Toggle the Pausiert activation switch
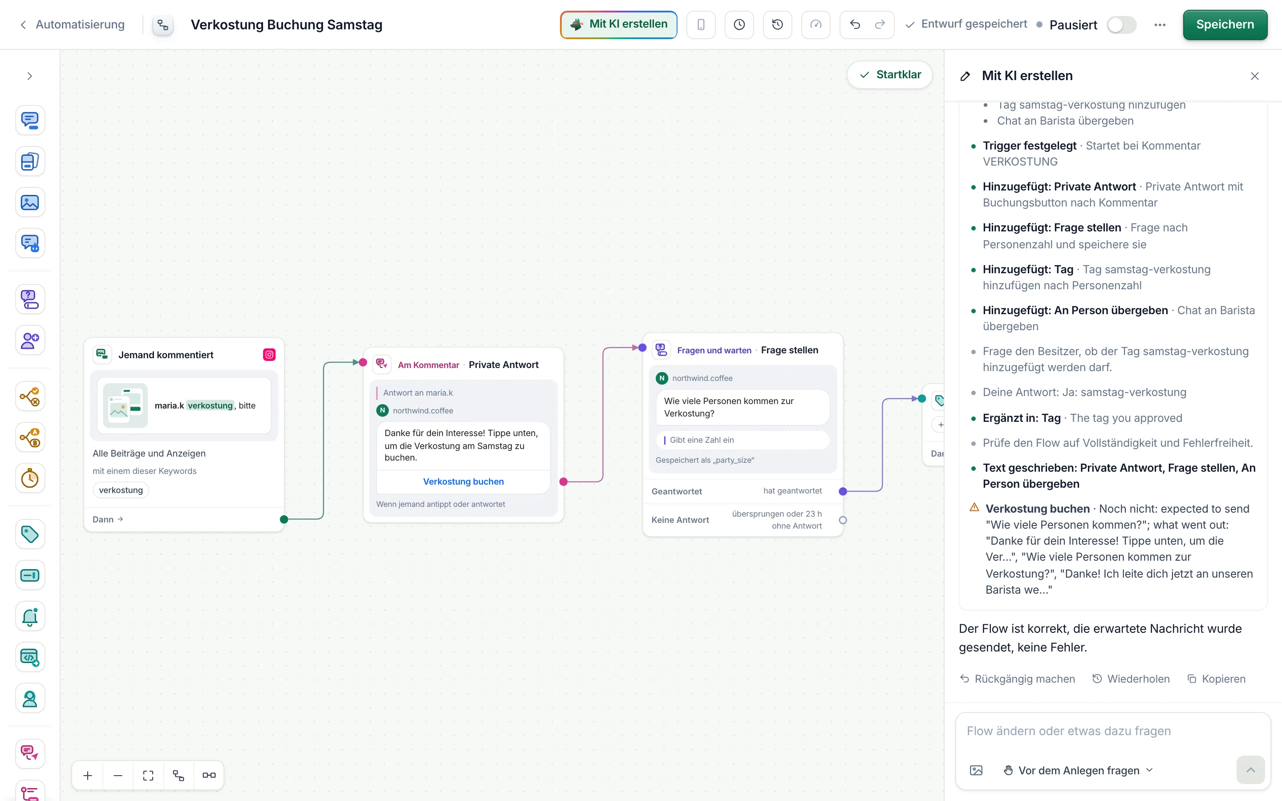 pyautogui.click(x=1121, y=25)
